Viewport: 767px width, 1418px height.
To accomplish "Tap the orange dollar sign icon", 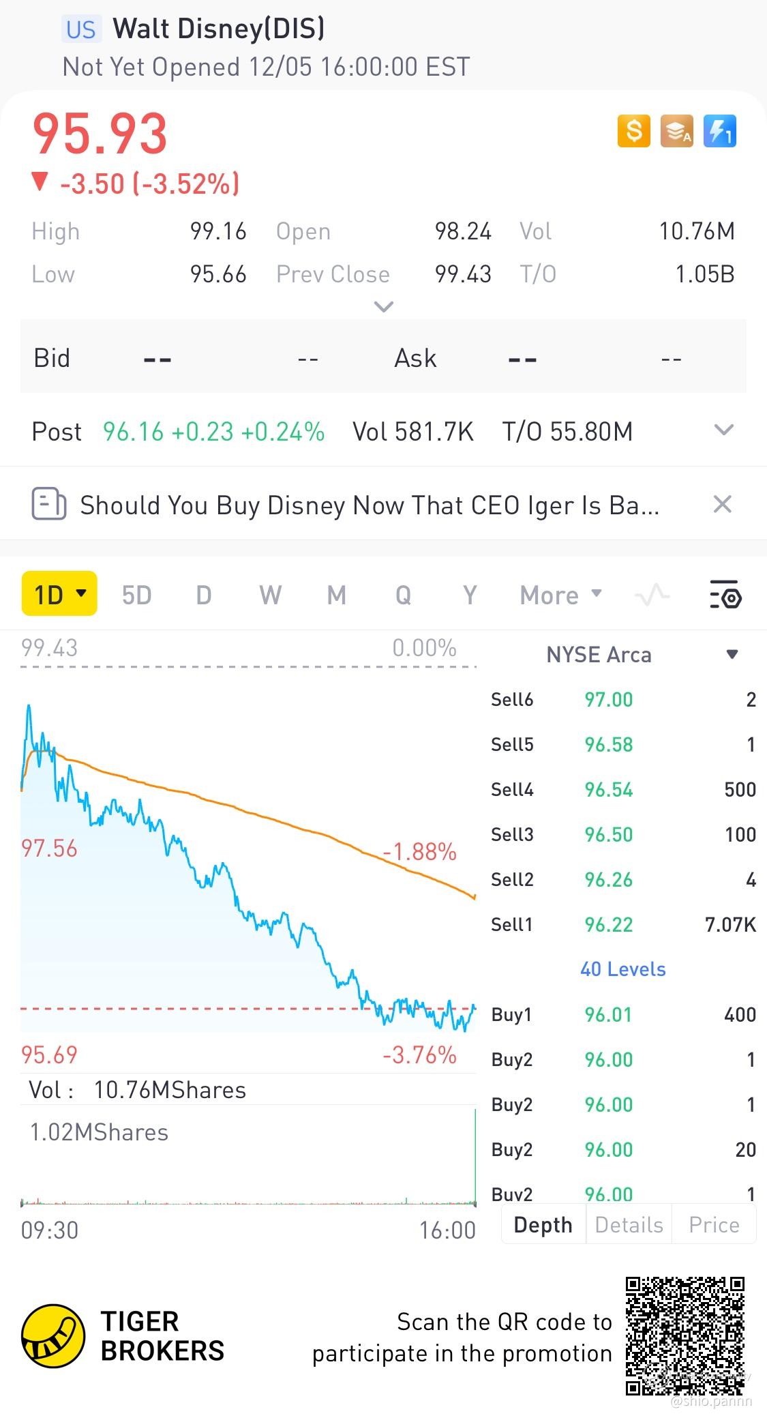I will pos(633,130).
